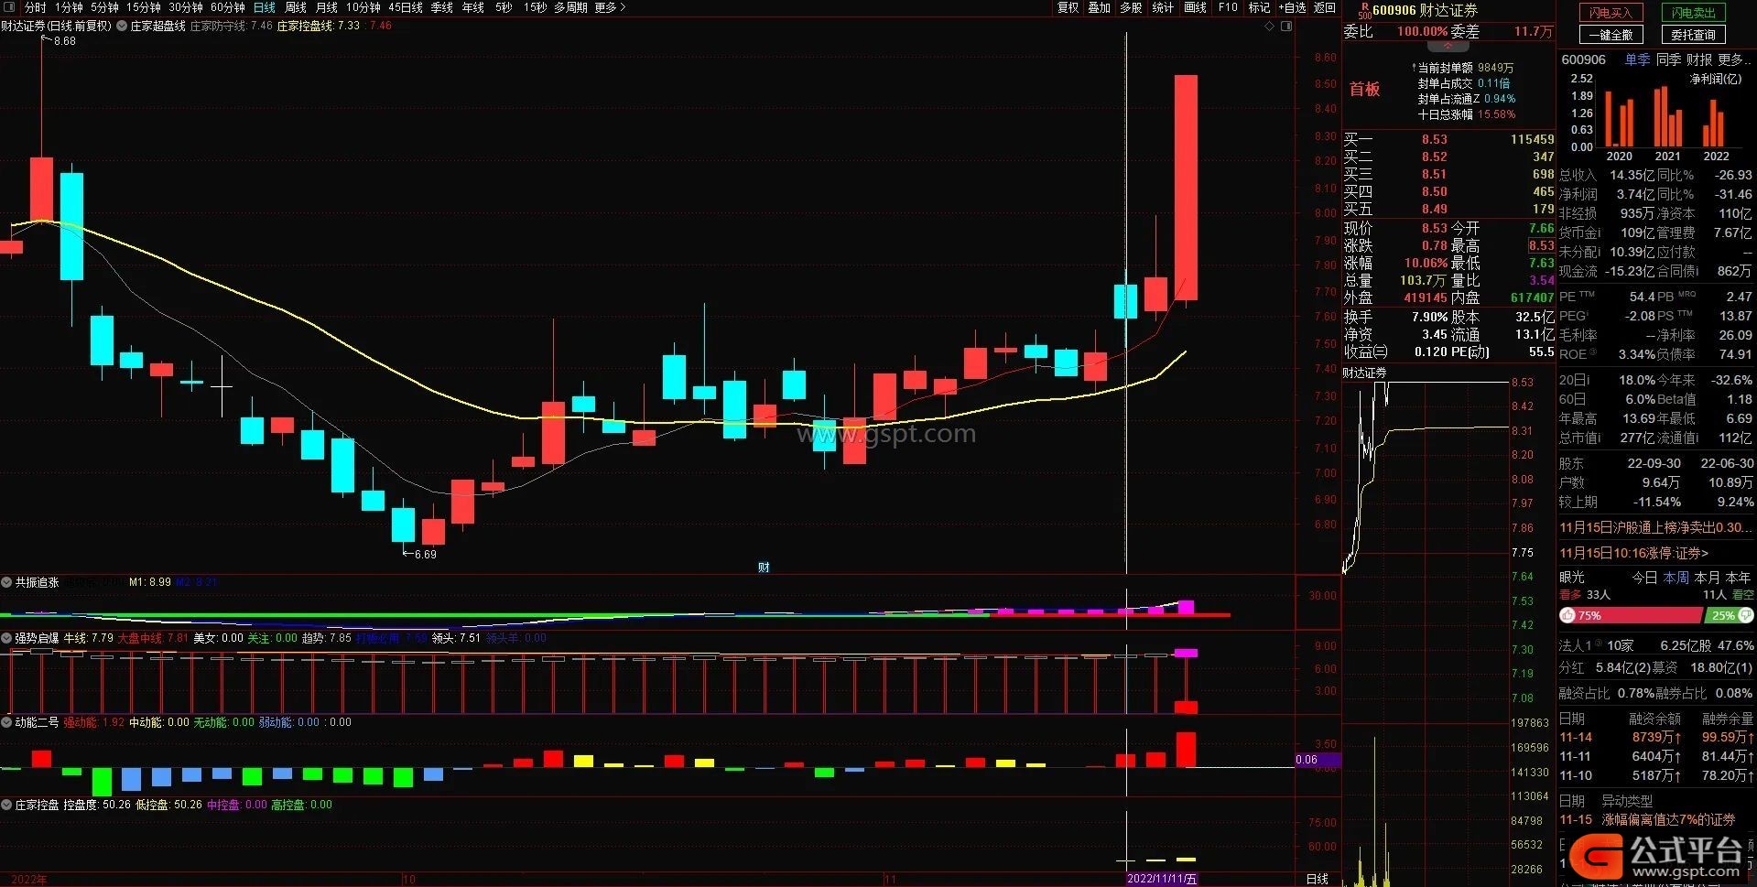Select the 日线 daily period
This screenshot has height=887, width=1757.
coord(265,7)
